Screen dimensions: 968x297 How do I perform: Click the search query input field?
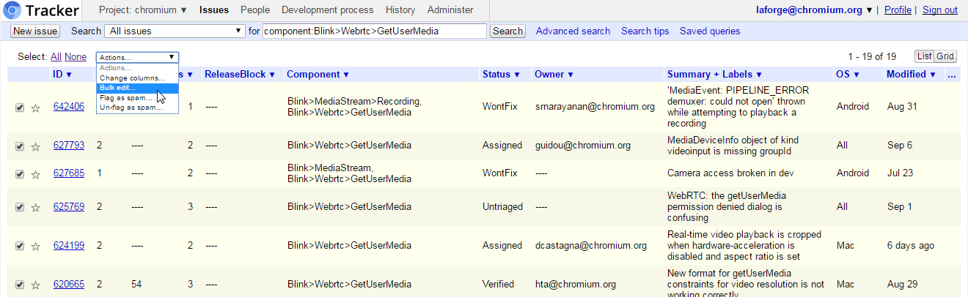(374, 31)
